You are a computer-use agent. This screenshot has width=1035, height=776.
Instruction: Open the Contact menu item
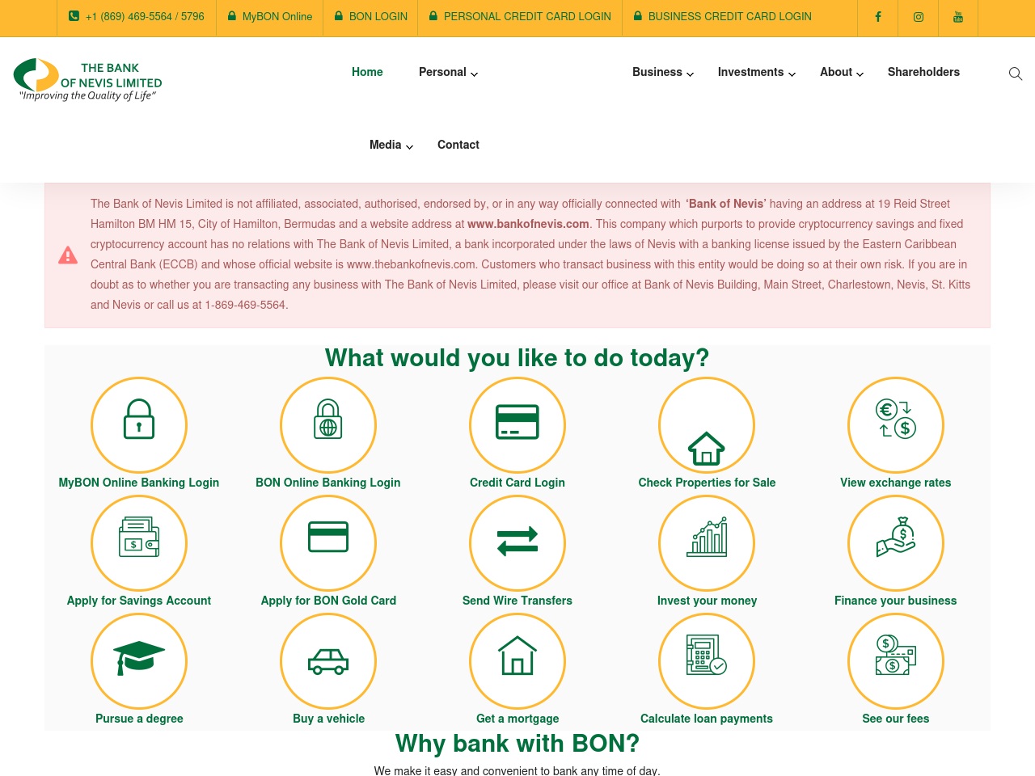click(458, 145)
